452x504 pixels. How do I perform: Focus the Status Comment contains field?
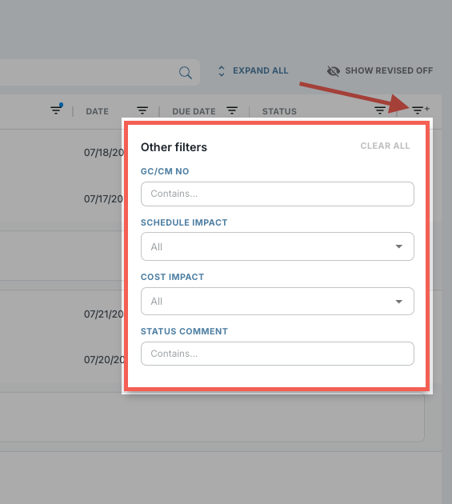tap(278, 354)
